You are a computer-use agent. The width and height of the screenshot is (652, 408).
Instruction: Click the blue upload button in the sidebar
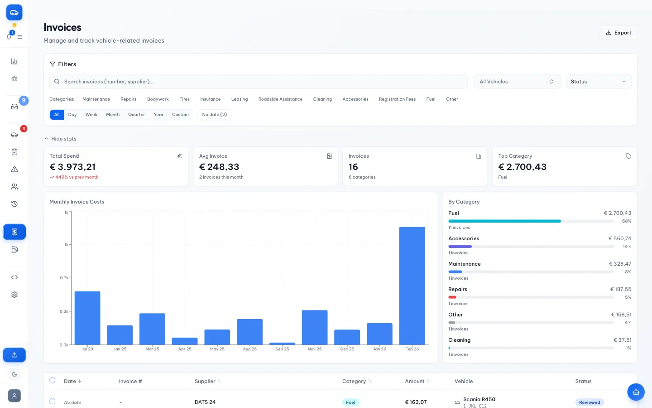point(14,355)
